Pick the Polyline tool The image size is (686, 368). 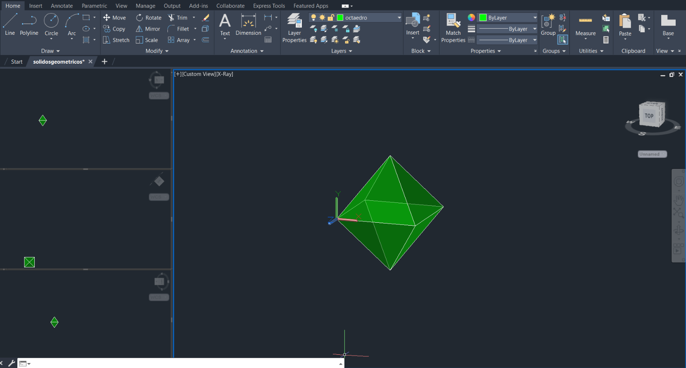click(x=29, y=24)
